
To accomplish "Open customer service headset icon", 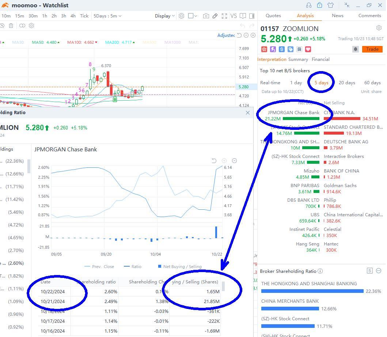I will (308, 5).
